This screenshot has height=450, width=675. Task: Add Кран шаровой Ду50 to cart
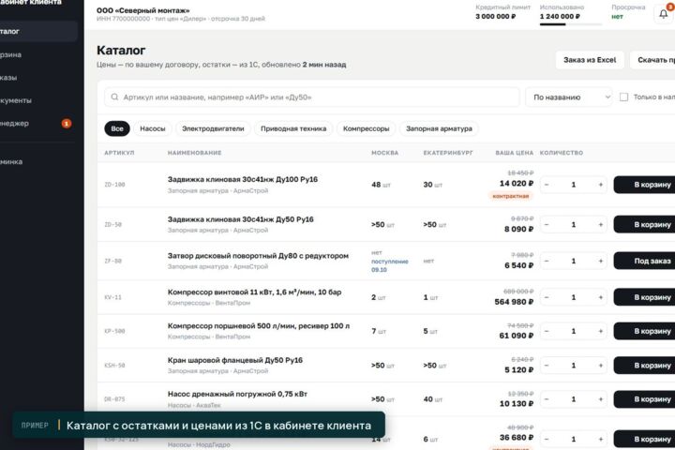coord(644,366)
